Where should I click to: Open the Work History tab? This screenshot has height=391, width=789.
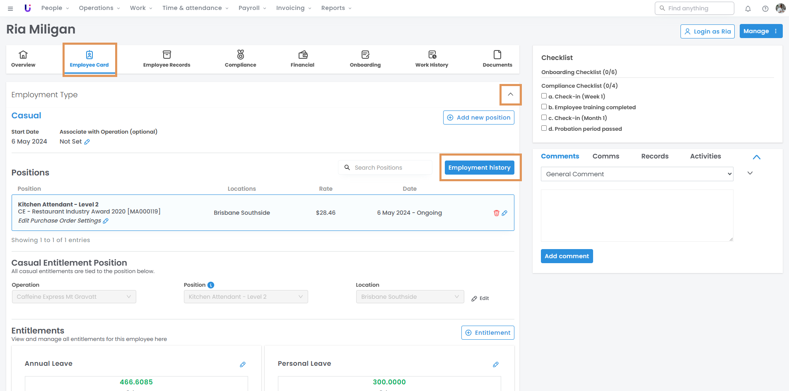pyautogui.click(x=432, y=59)
